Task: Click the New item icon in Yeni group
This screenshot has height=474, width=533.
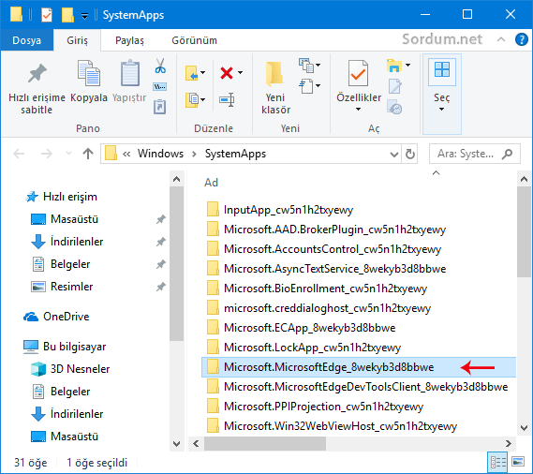Action: point(306,66)
